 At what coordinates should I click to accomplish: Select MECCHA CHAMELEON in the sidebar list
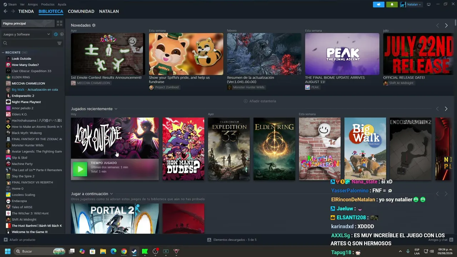28,84
